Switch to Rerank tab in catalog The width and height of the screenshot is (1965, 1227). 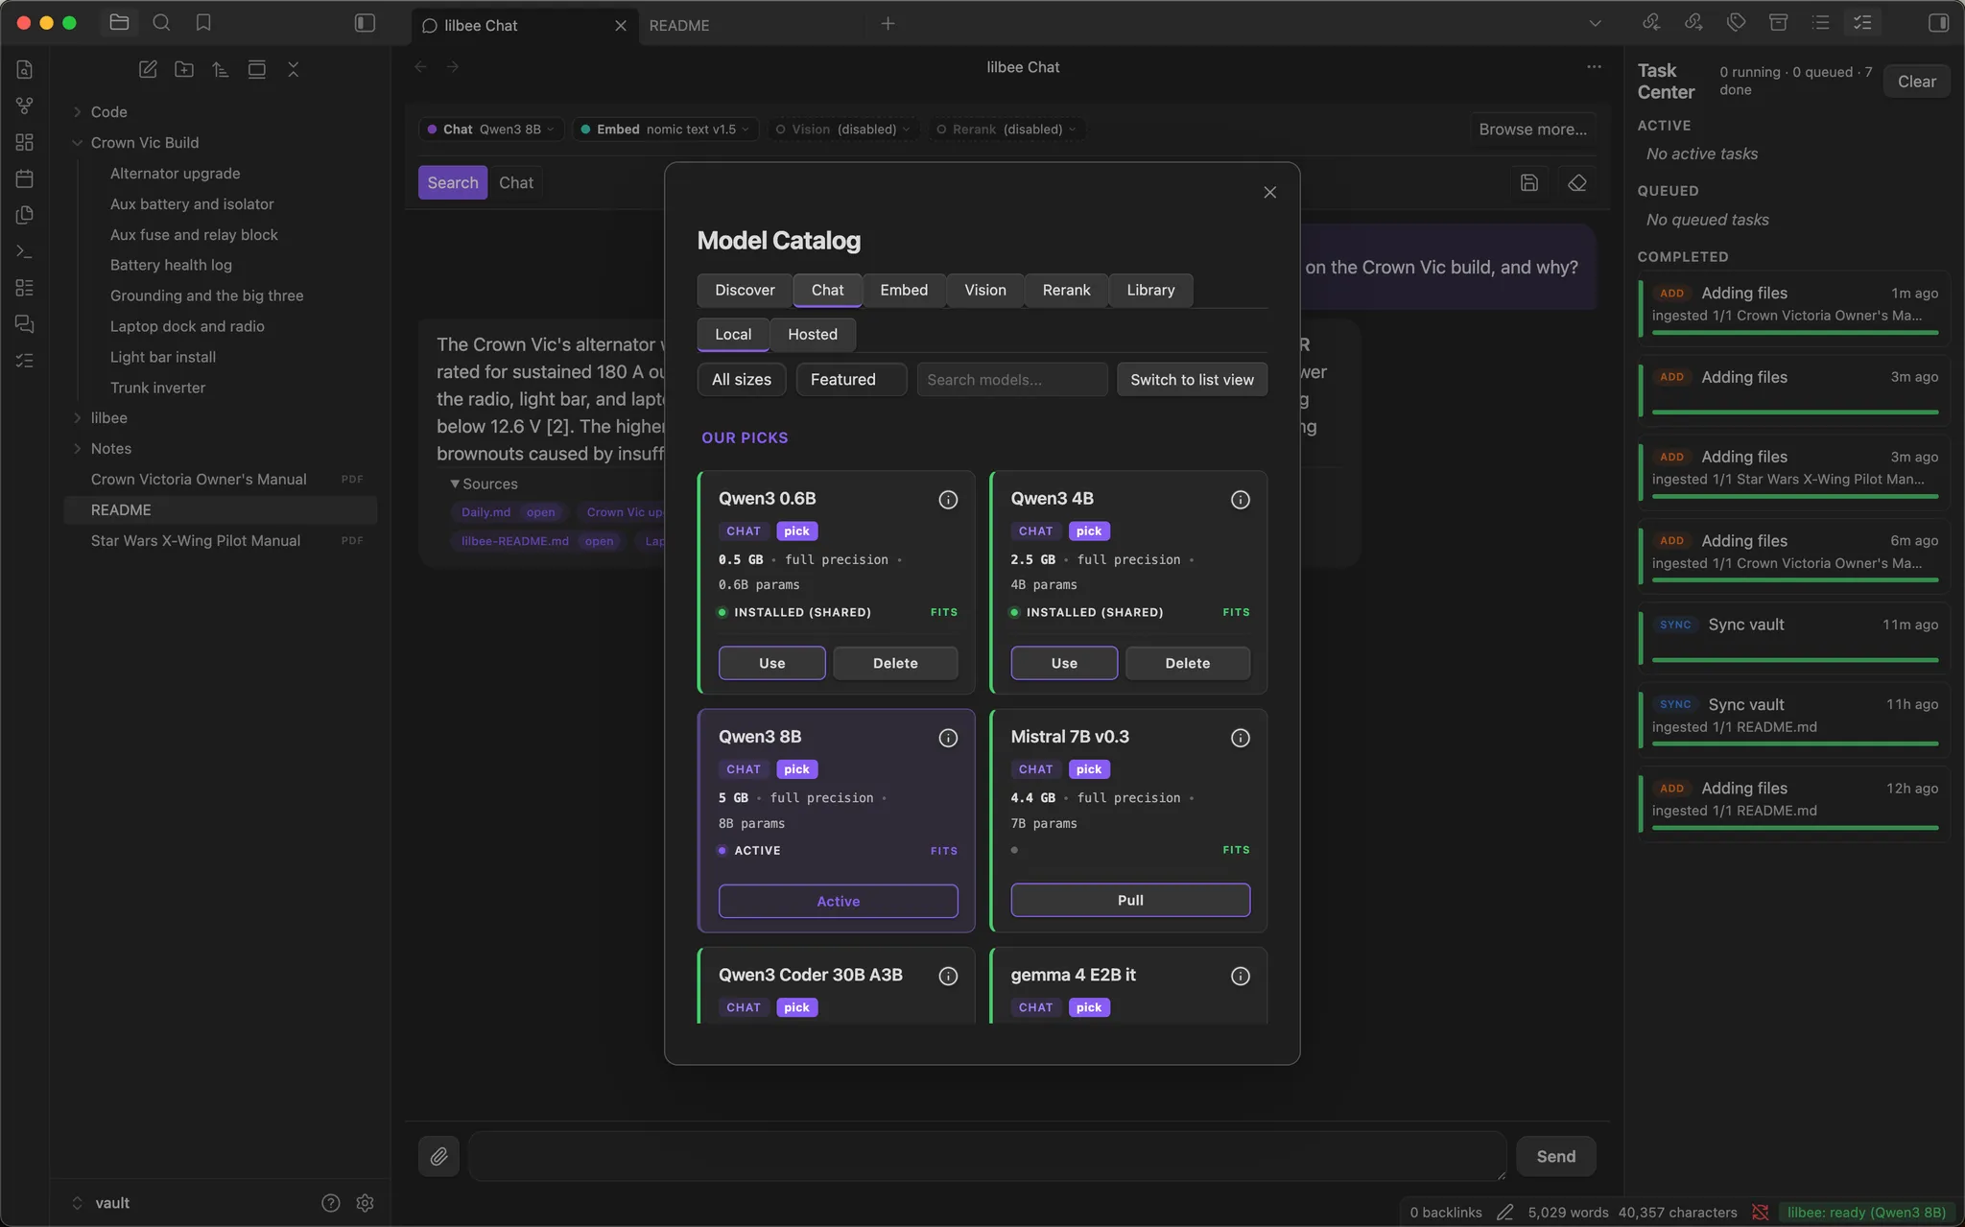coord(1066,290)
